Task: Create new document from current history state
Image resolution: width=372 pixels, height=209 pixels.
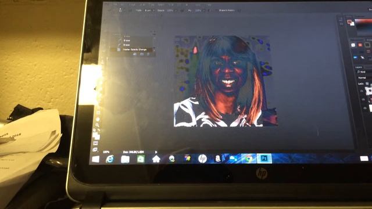Action: pos(134,54)
